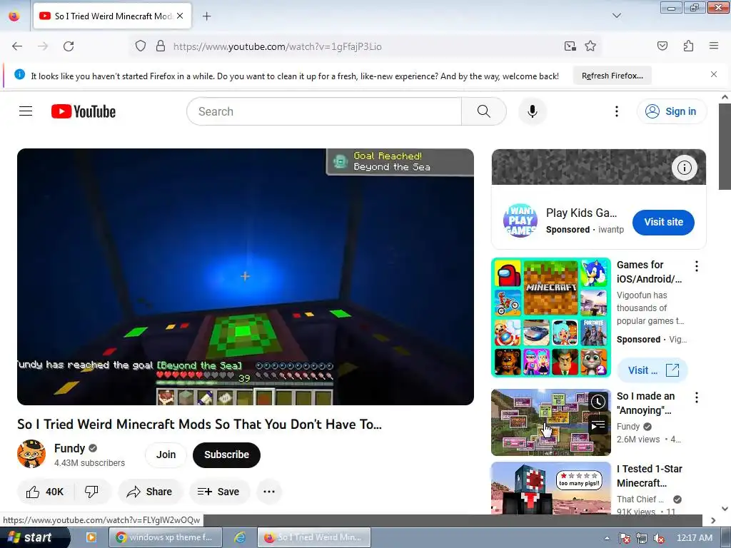The image size is (731, 548).
Task: Open more actions three-dot button
Action: 269,492
